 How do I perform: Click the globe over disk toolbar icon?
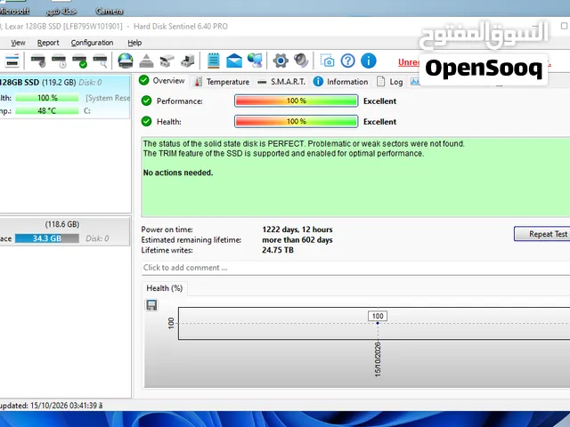(x=126, y=60)
